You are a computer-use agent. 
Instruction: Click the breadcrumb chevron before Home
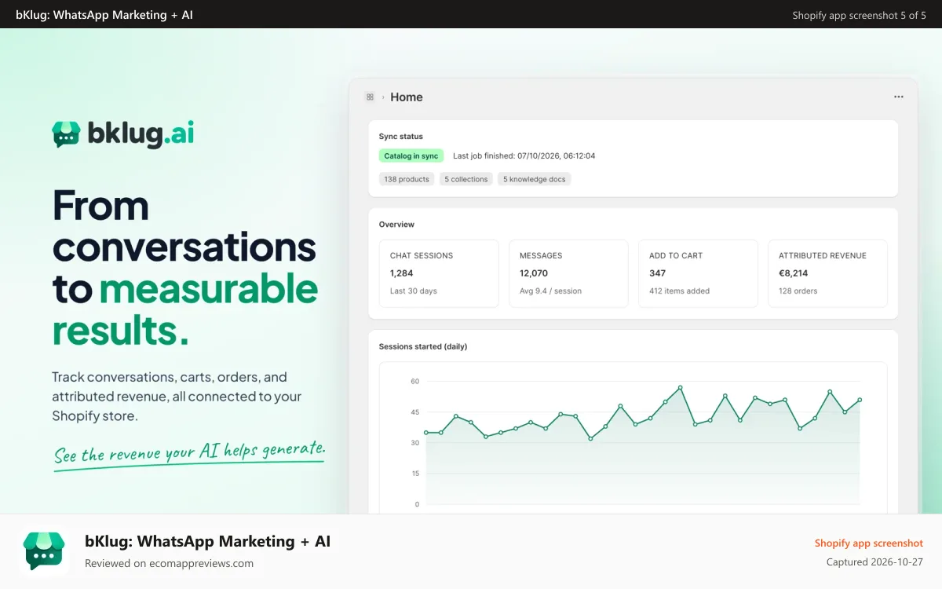point(383,97)
